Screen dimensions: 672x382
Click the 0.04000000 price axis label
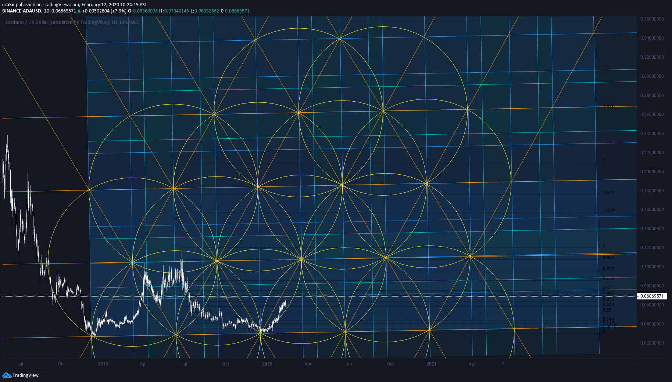coord(652,324)
